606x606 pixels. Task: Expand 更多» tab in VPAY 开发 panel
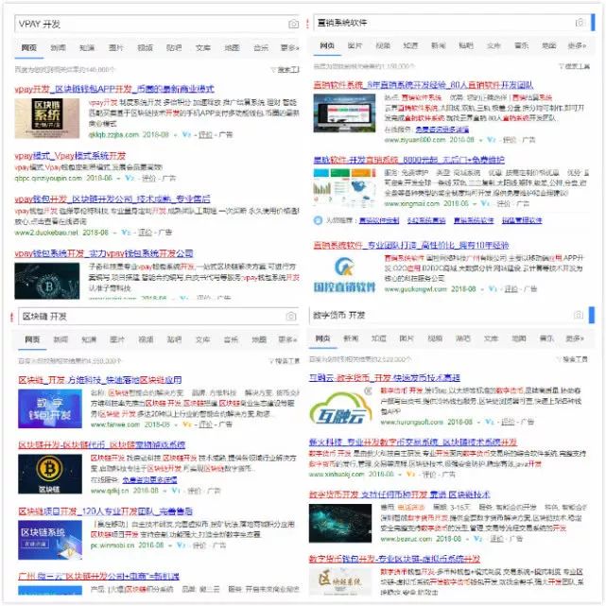tap(289, 48)
